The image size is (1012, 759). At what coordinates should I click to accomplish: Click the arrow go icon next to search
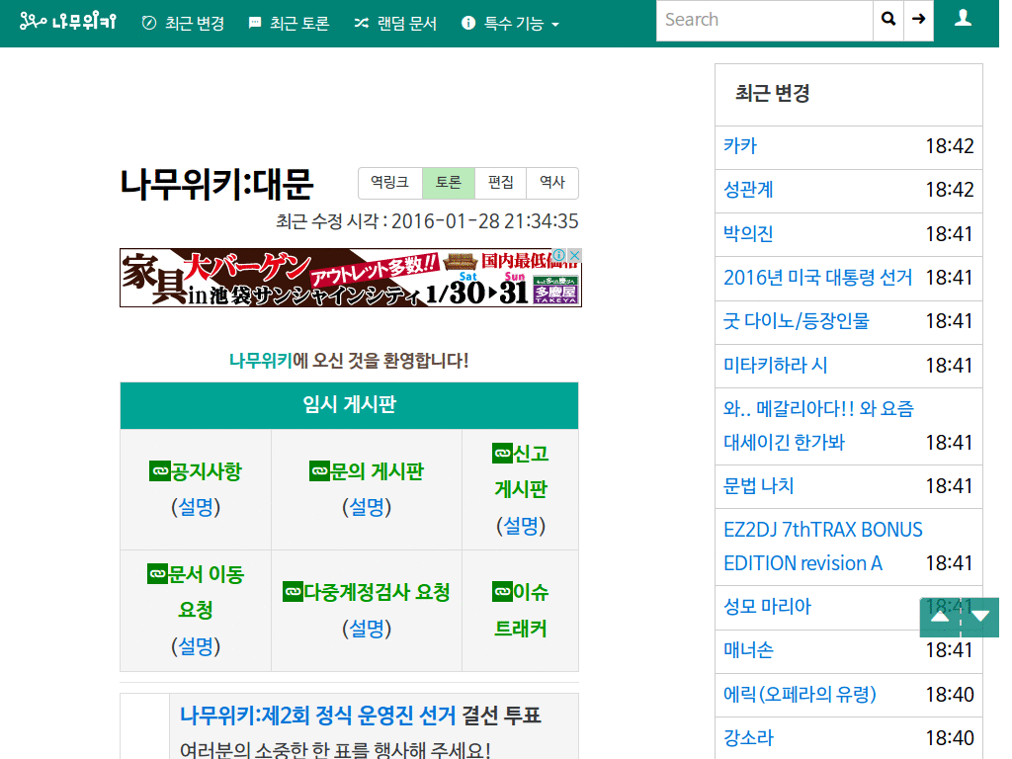coord(919,20)
